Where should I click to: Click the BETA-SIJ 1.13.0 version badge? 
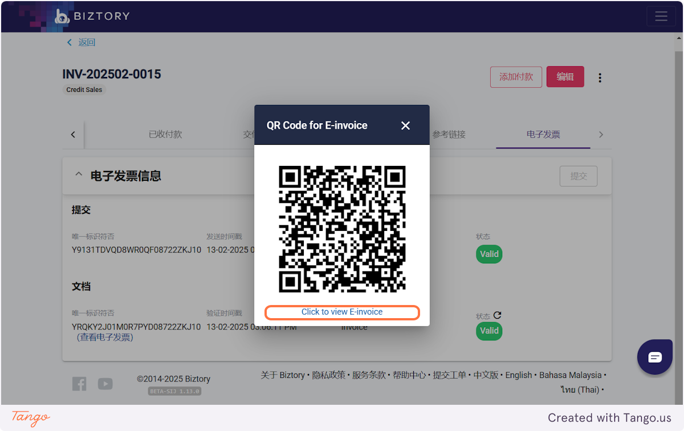175,391
